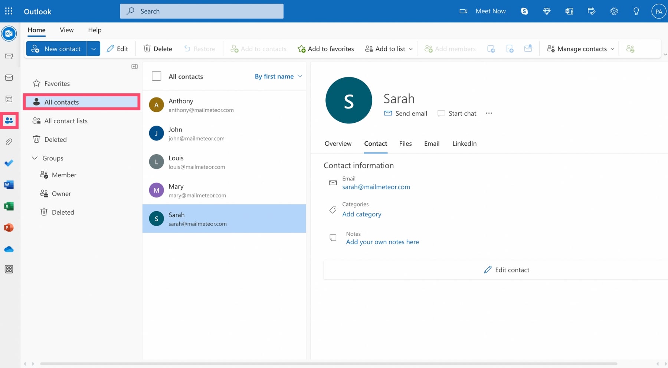Switch to the View tab
The width and height of the screenshot is (668, 368).
(x=67, y=30)
